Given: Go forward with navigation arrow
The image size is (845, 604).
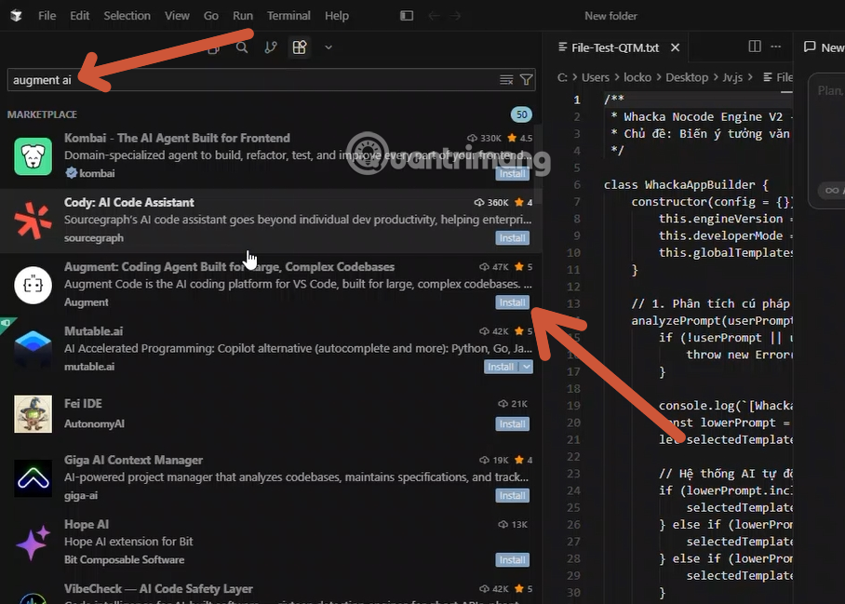Looking at the screenshot, I should (x=456, y=16).
